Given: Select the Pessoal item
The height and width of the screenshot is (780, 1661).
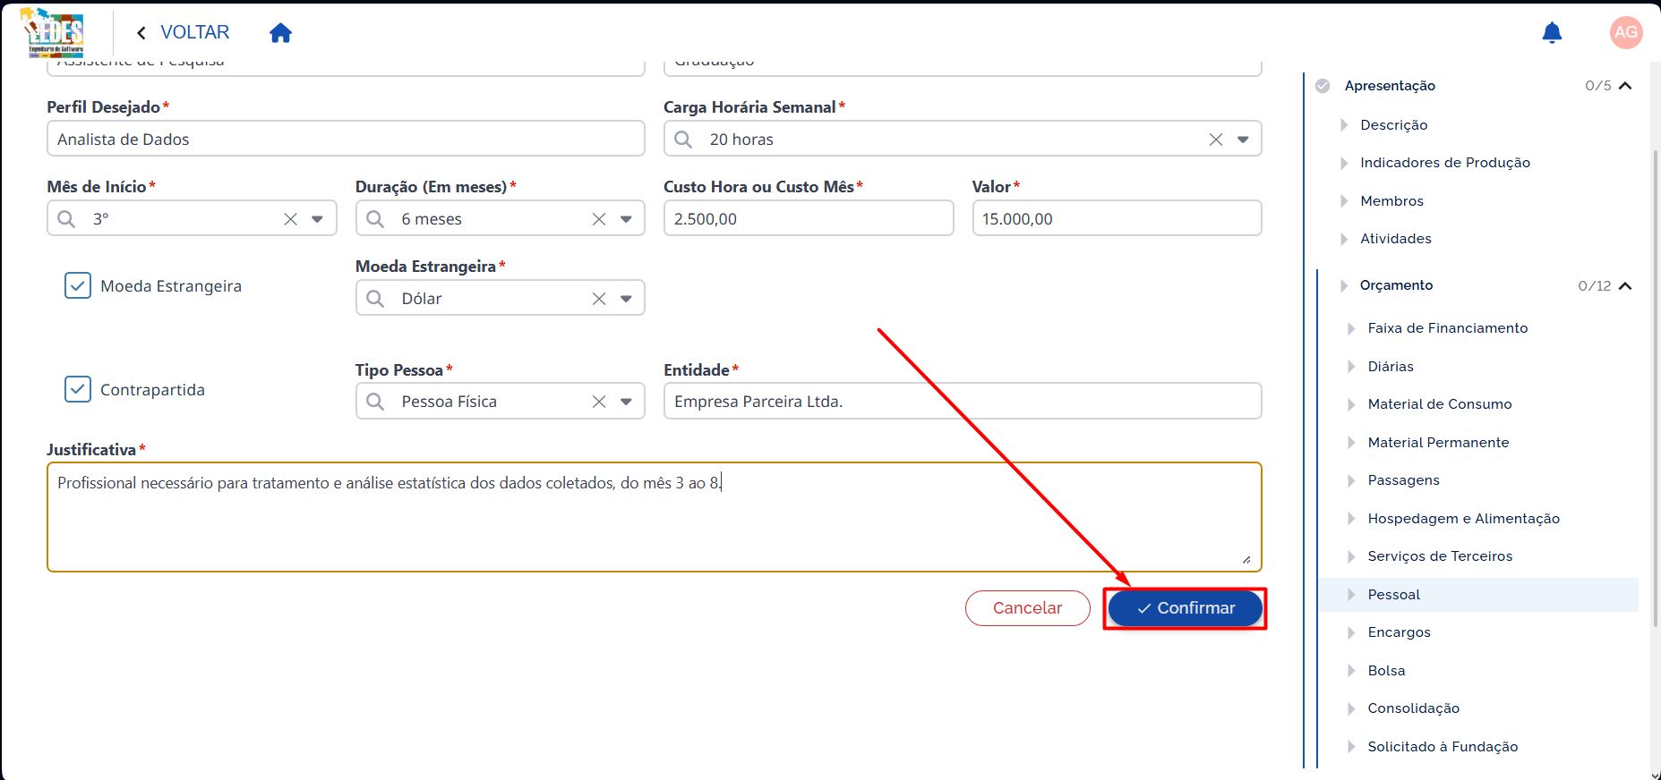Looking at the screenshot, I should (1477, 595).
